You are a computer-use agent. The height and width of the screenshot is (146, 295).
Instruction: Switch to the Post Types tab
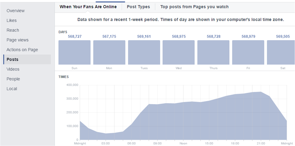pyautogui.click(x=138, y=7)
